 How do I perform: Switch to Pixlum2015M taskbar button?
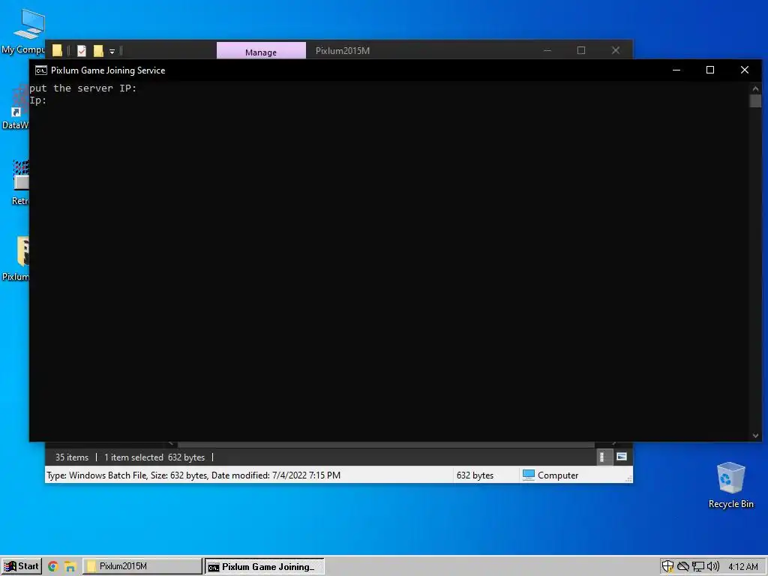point(142,566)
